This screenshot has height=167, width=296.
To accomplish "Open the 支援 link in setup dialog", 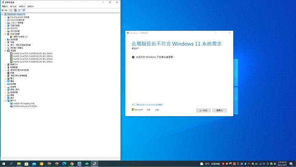I will [x=148, y=110].
